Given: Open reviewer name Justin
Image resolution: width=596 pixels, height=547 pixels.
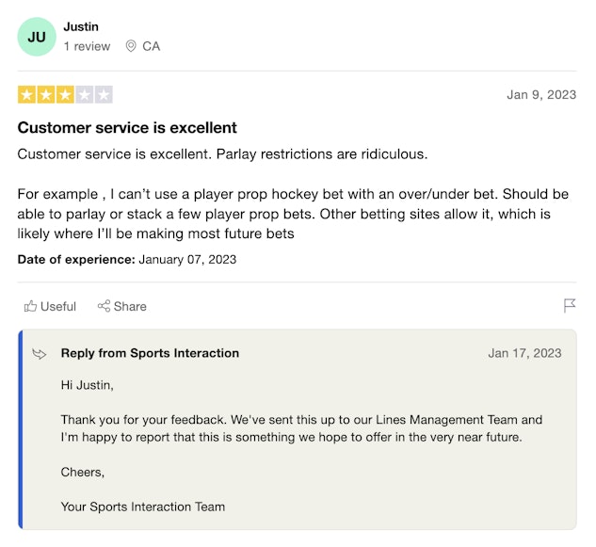Looking at the screenshot, I should 81,26.
